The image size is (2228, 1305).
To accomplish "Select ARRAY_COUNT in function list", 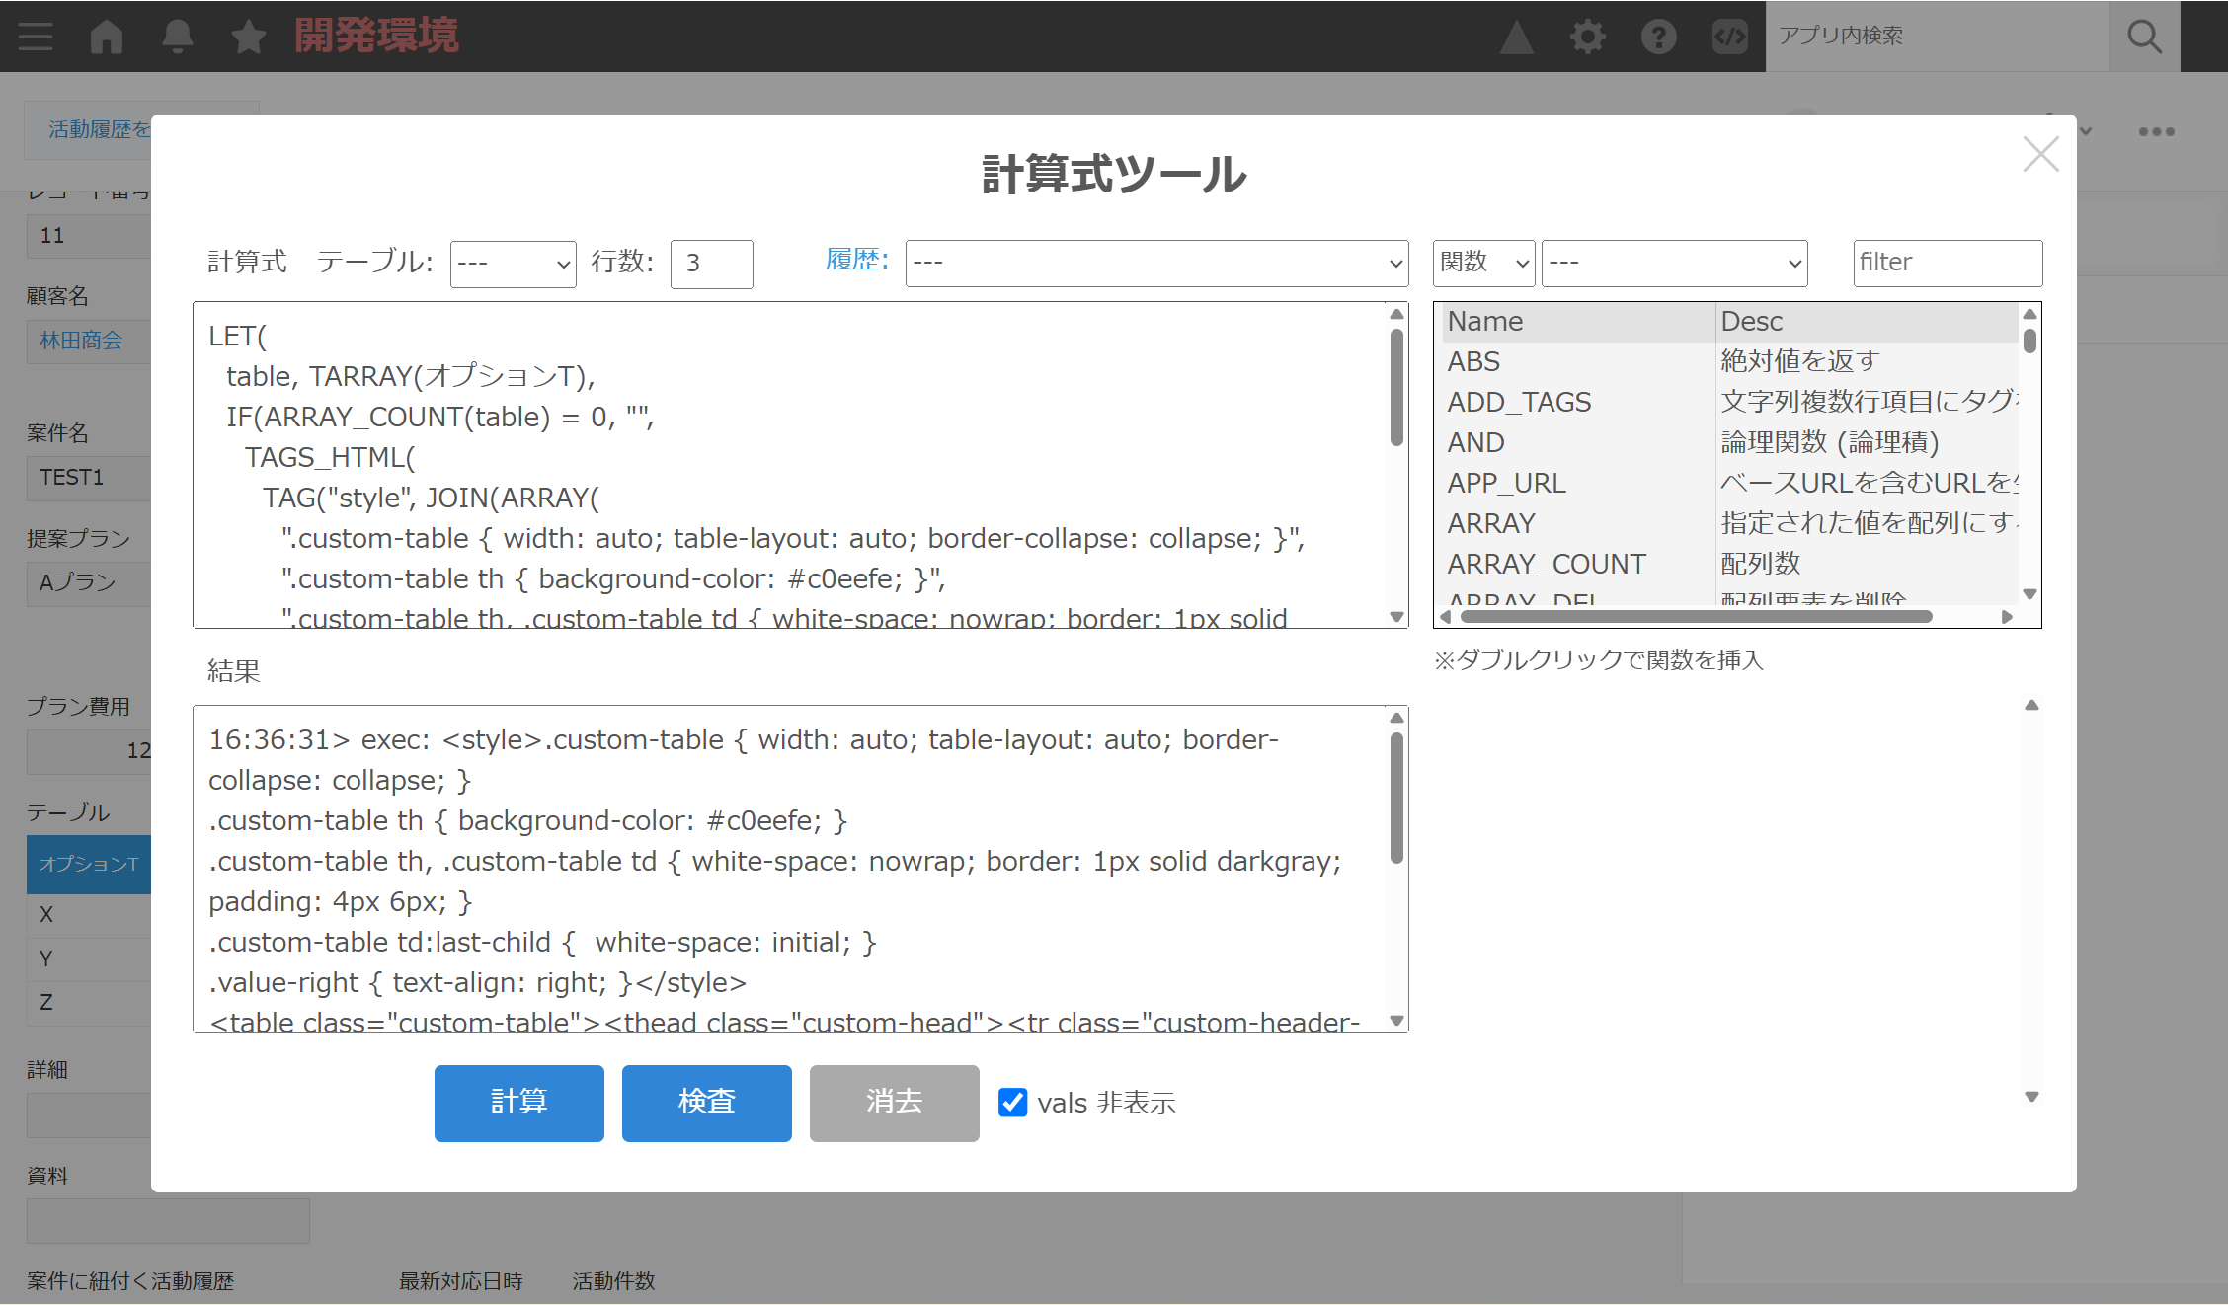I will coord(1547,564).
